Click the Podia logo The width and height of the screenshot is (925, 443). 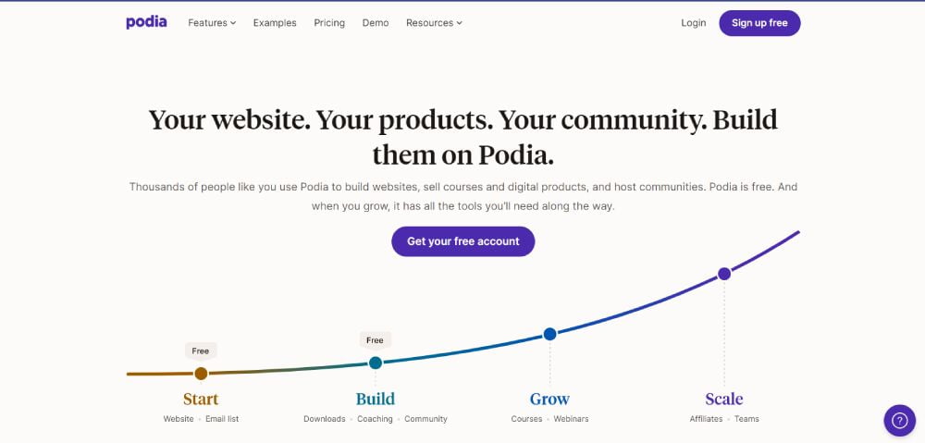pyautogui.click(x=146, y=22)
